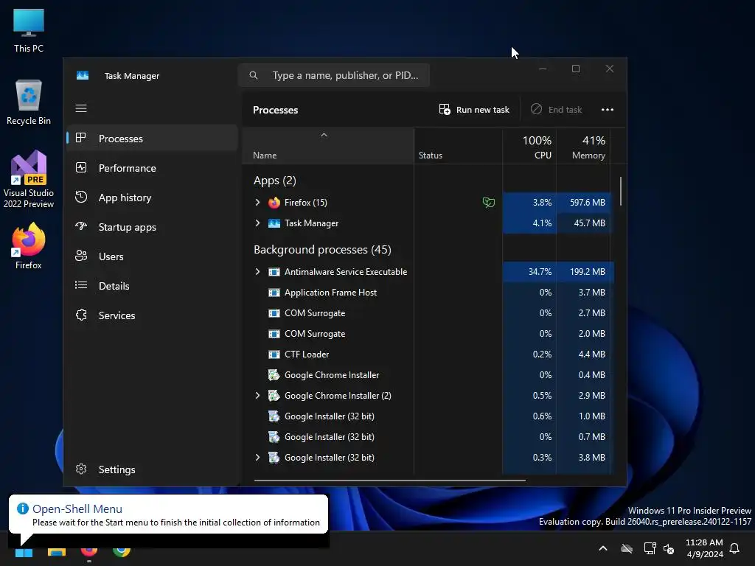Viewport: 755px width, 566px height.
Task: Click the Task Manager title bar app icon
Action: 83,76
